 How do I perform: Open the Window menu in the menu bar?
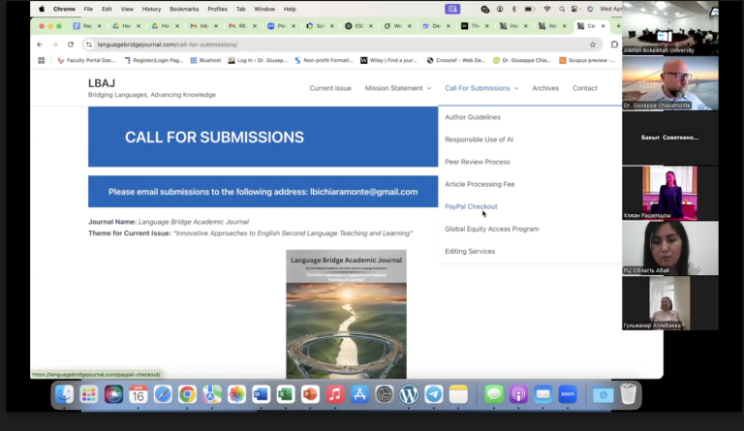(264, 9)
